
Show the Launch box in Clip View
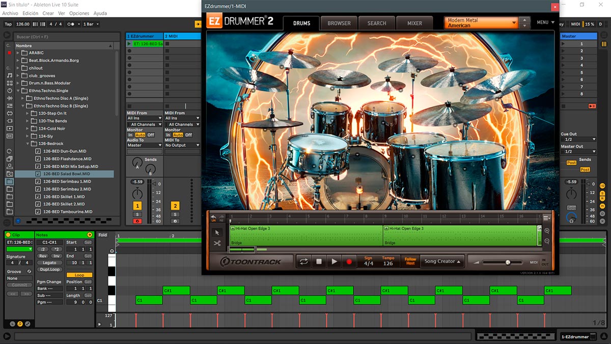coord(13,323)
